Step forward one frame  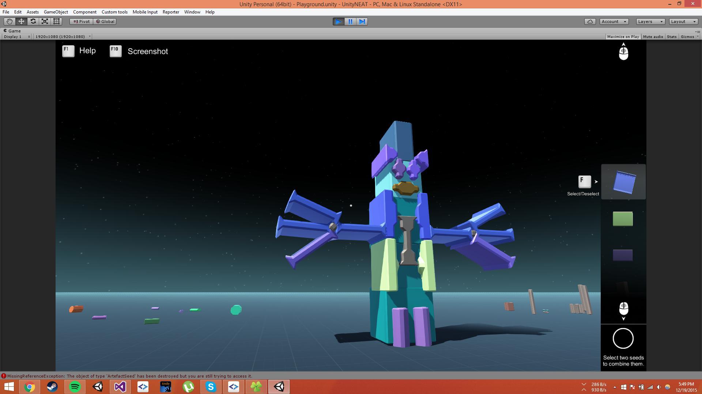362,22
